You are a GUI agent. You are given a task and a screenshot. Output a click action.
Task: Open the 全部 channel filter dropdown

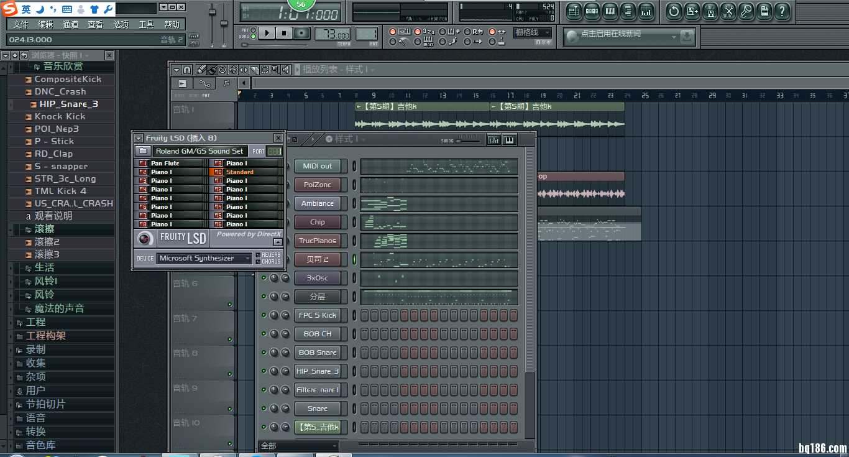pos(299,446)
